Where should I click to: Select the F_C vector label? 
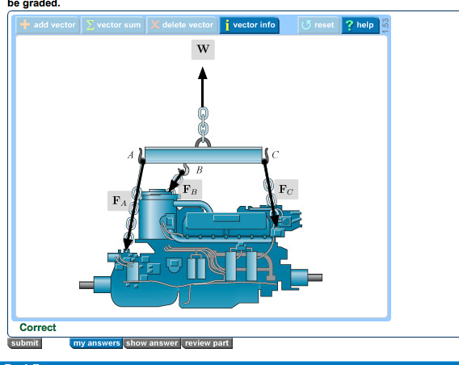[x=286, y=190]
